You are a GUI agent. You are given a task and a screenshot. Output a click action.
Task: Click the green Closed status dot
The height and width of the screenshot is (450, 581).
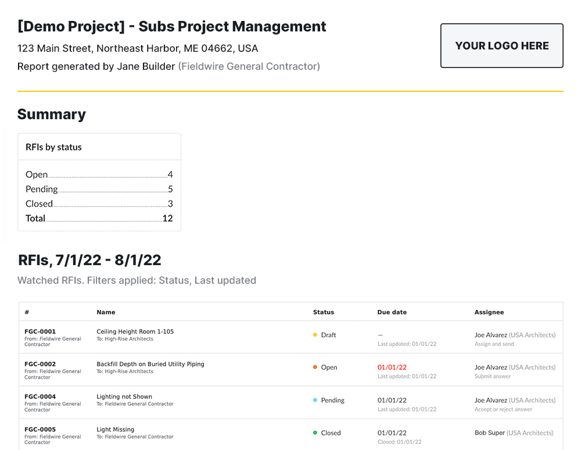(x=315, y=433)
